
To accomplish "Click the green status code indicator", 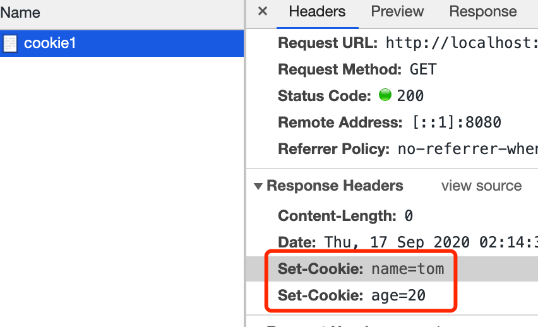I will 385,95.
